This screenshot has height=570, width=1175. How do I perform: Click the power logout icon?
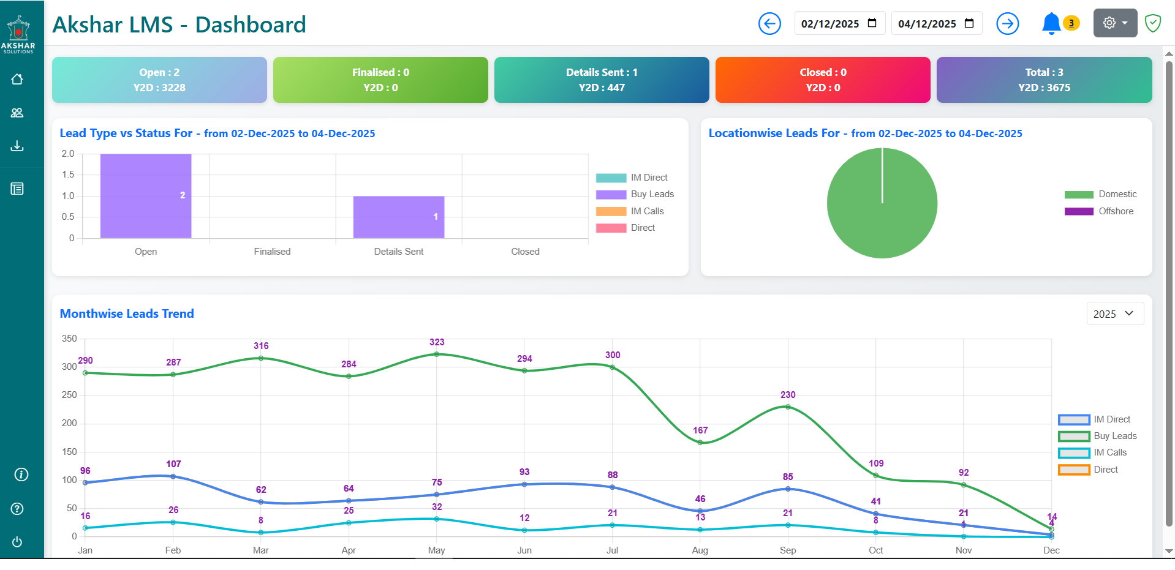click(x=17, y=542)
